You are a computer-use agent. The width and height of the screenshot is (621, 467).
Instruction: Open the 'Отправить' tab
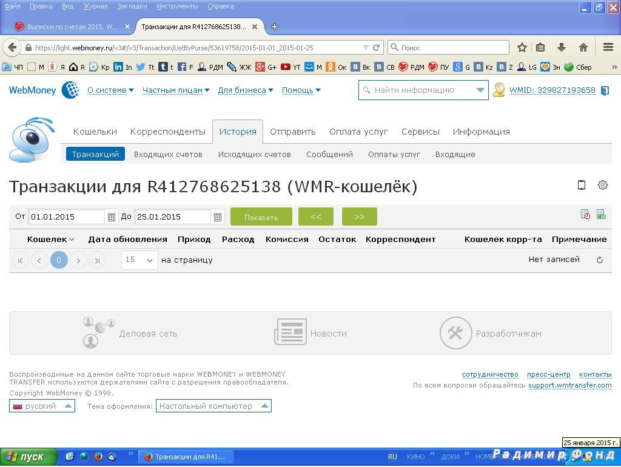[293, 132]
